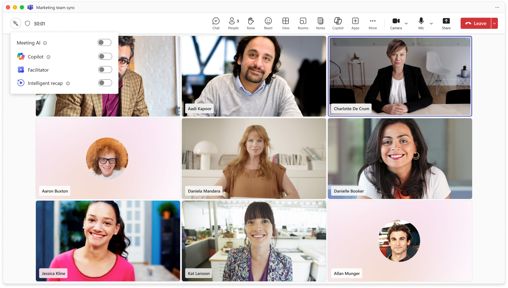This screenshot has width=508, height=288.
Task: Enable the Intelligent recap toggle
Action: click(x=105, y=83)
